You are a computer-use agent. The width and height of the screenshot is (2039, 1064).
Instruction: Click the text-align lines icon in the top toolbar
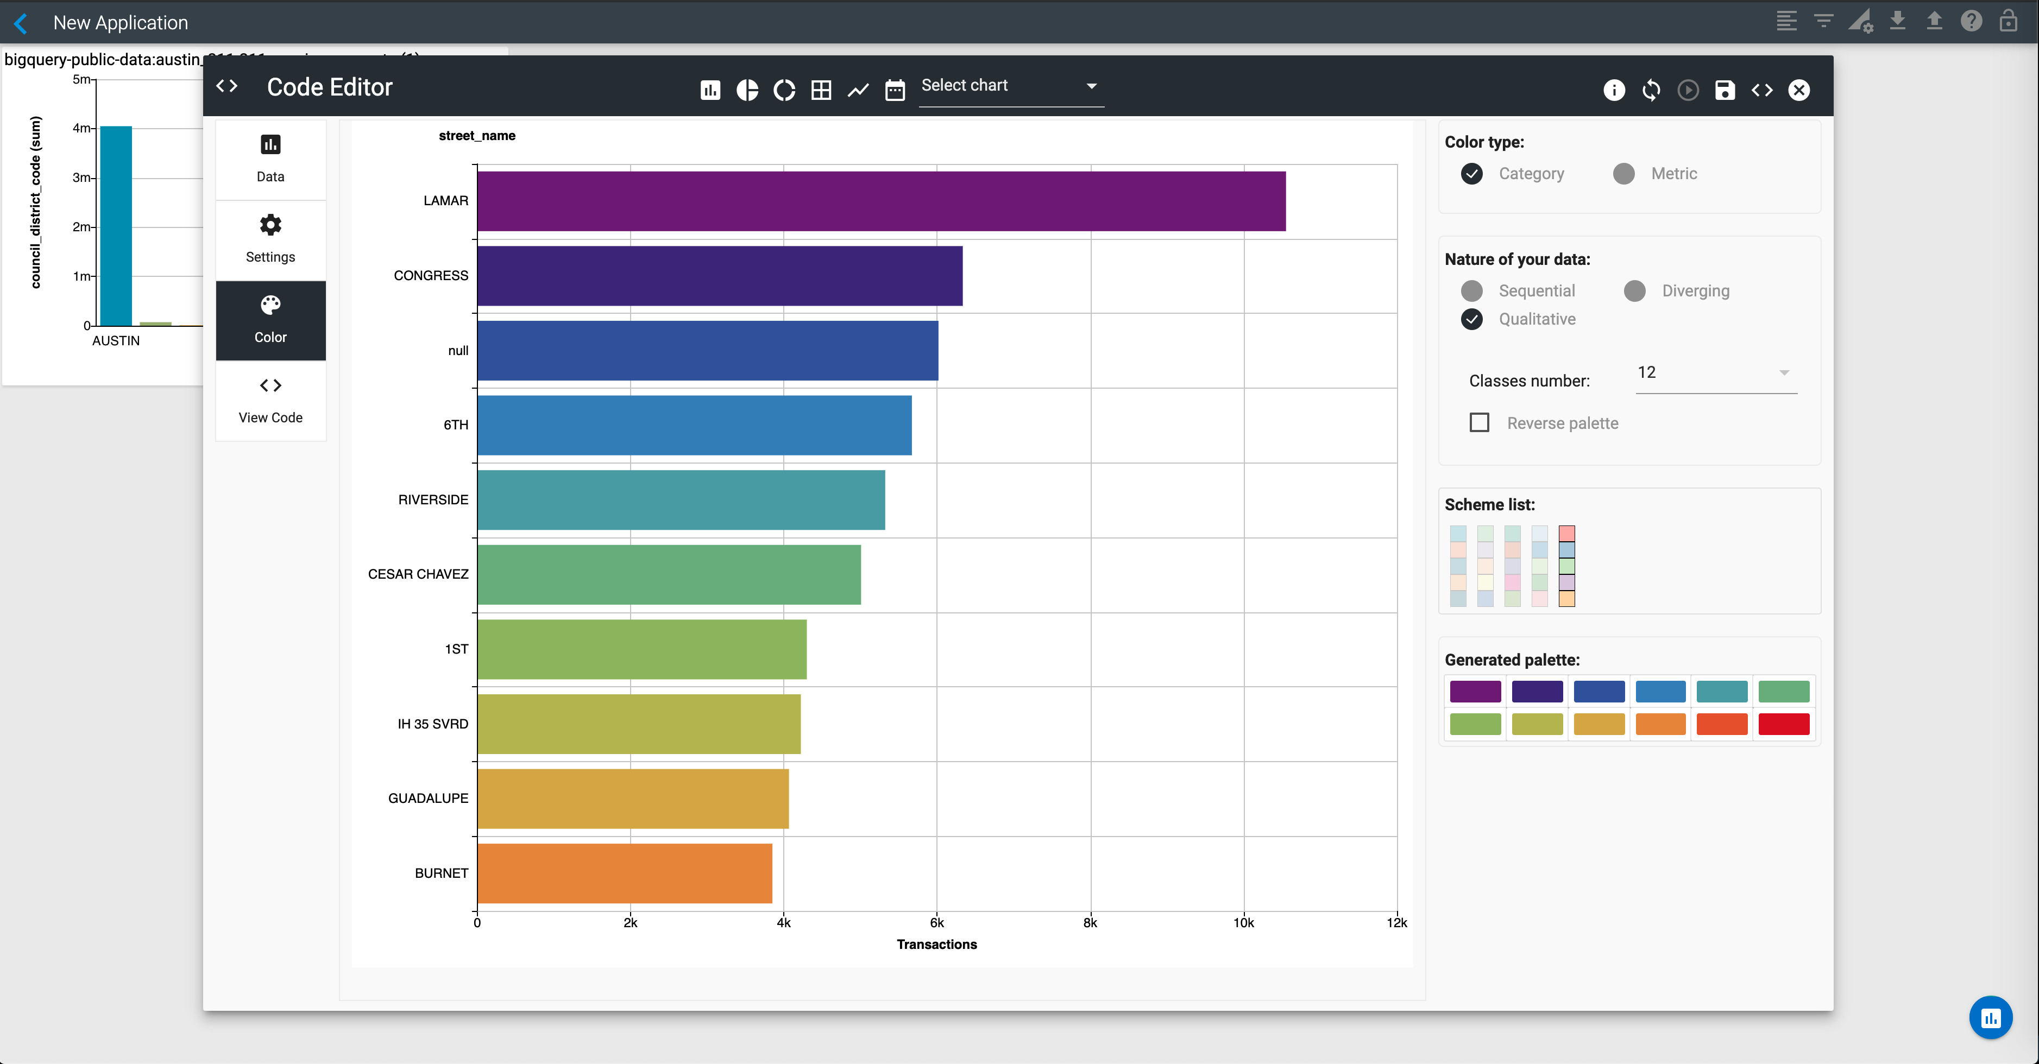click(x=1786, y=21)
